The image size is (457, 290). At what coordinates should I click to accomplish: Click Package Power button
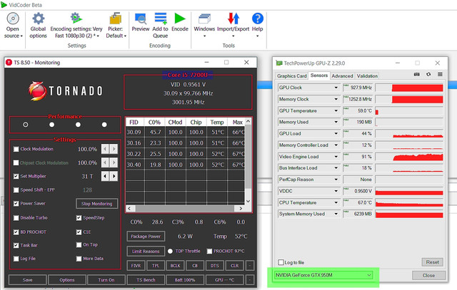pyautogui.click(x=146, y=236)
